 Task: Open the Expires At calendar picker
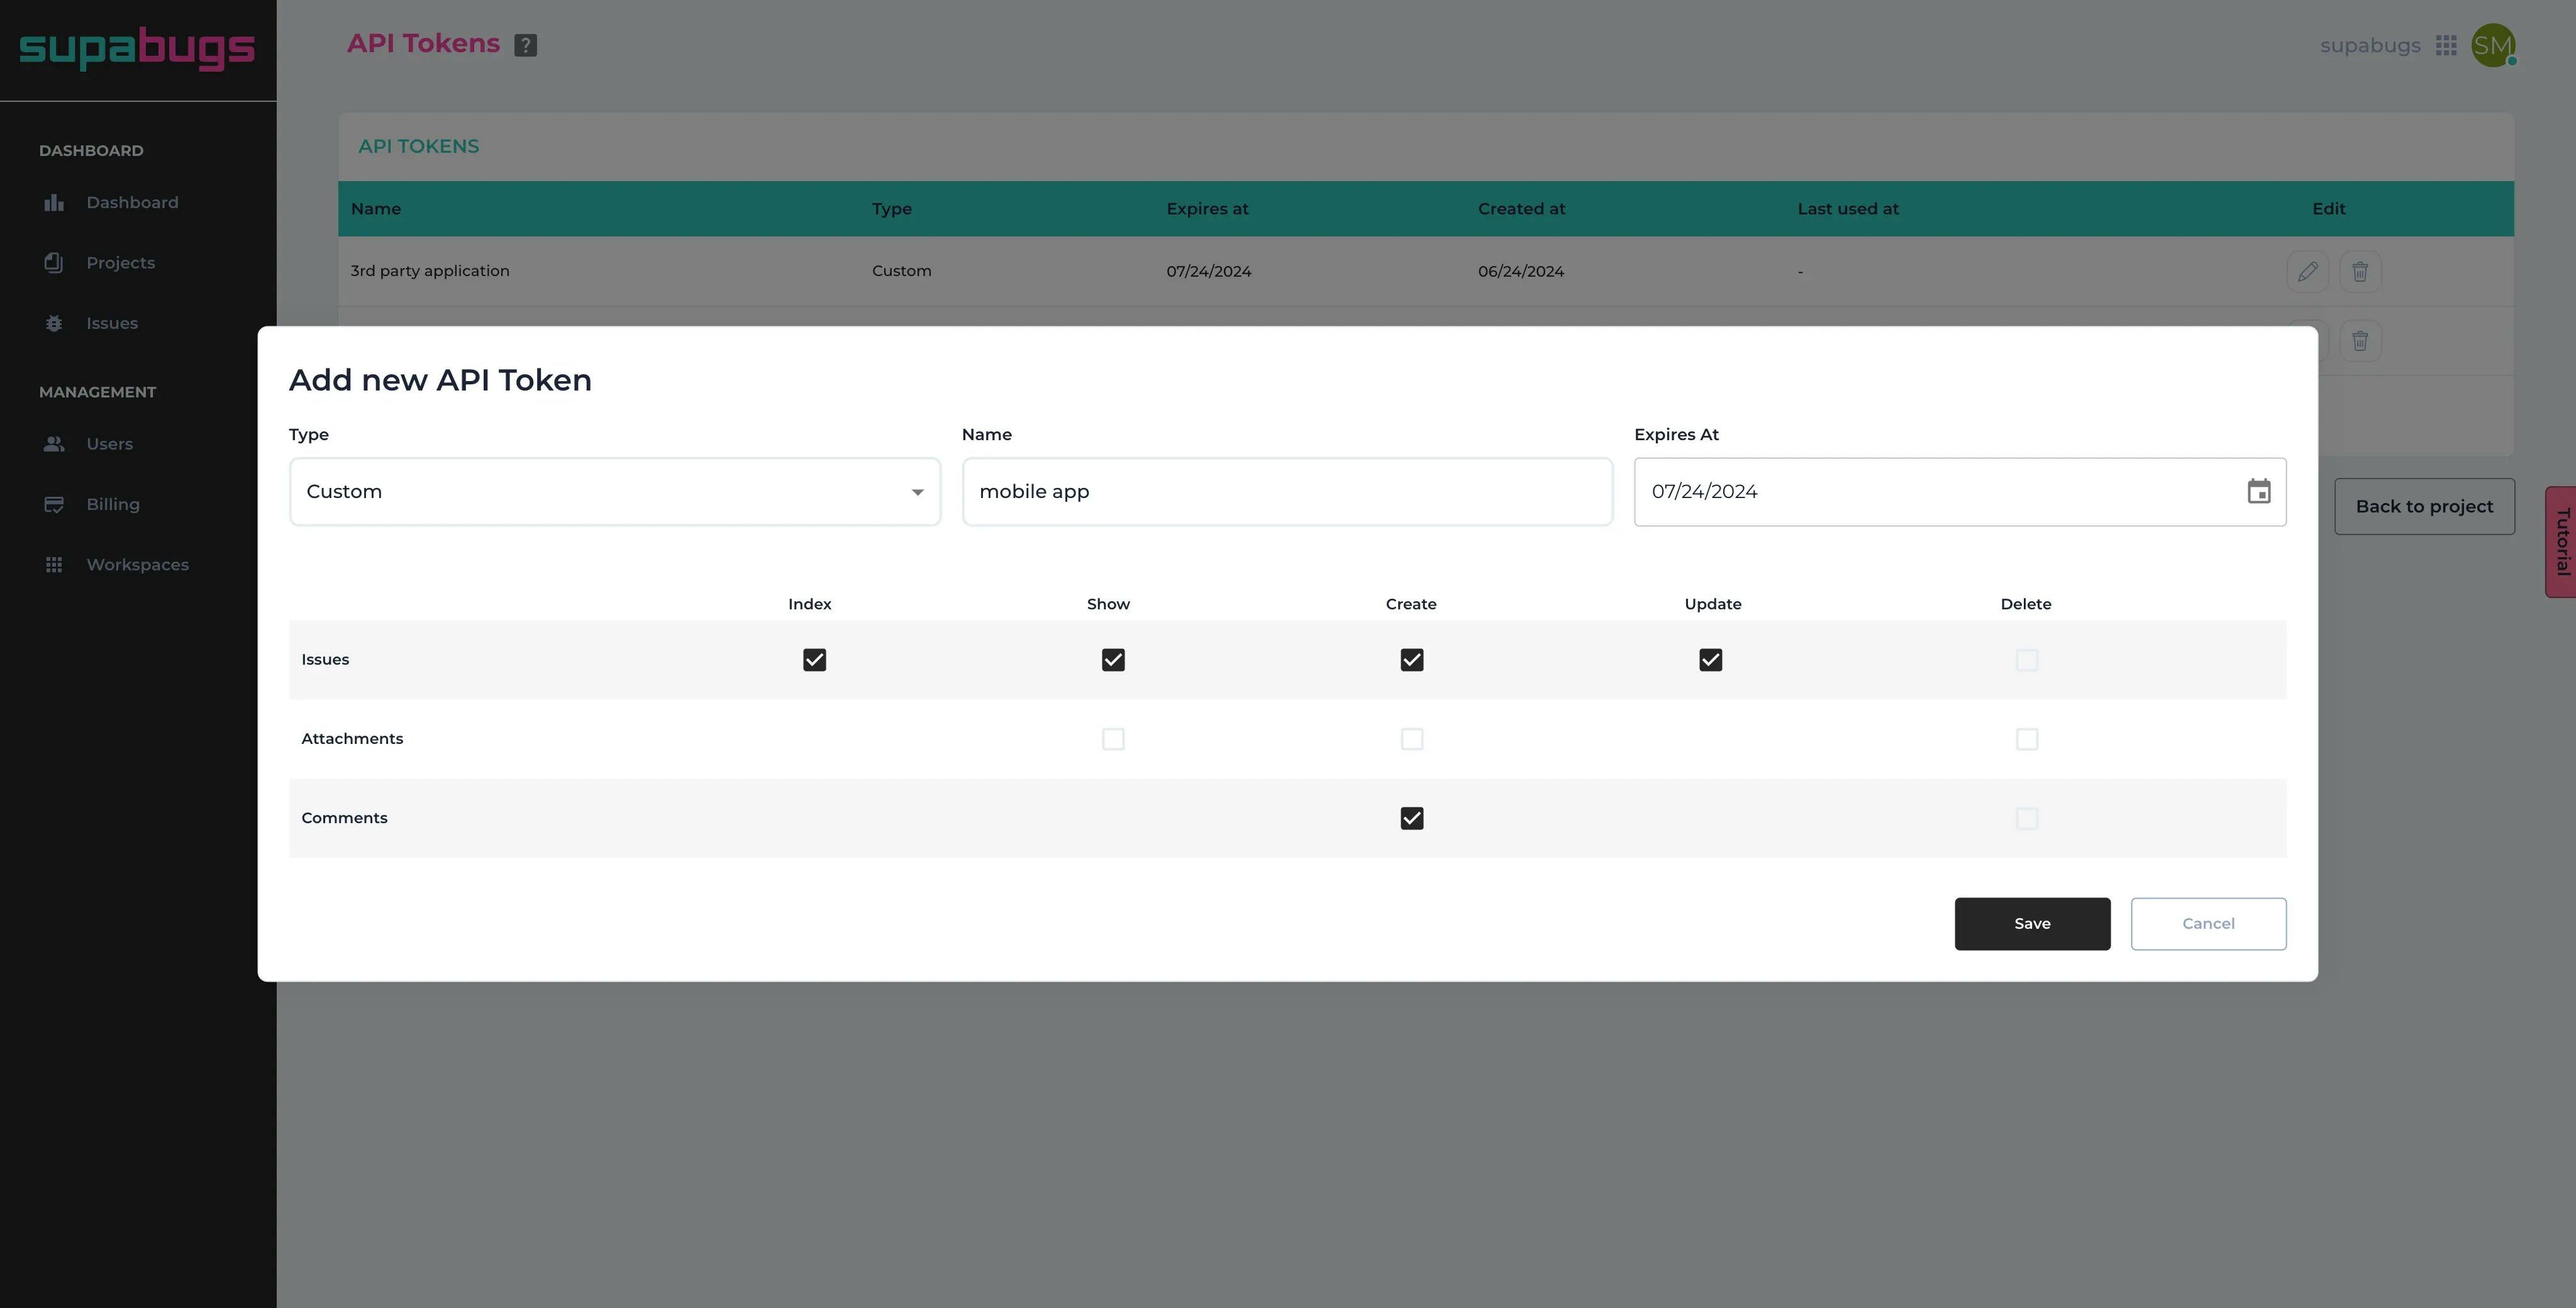[x=2258, y=491]
